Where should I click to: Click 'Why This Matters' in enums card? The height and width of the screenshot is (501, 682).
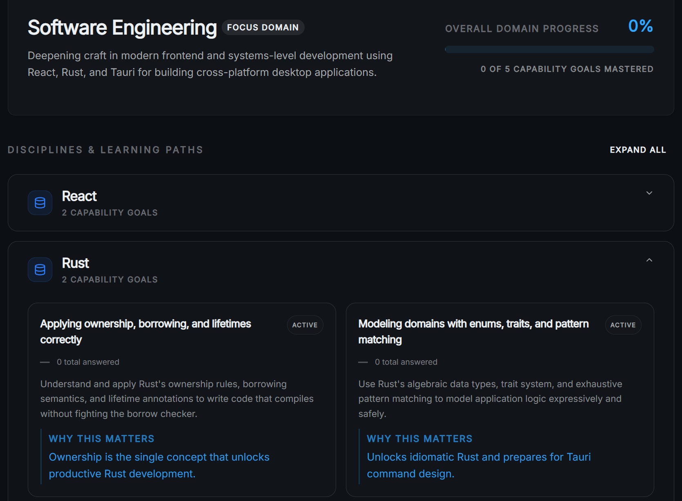(419, 439)
